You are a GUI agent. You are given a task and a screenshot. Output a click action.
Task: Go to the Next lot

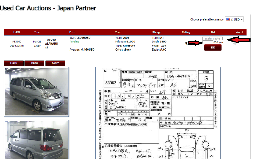click(x=55, y=63)
